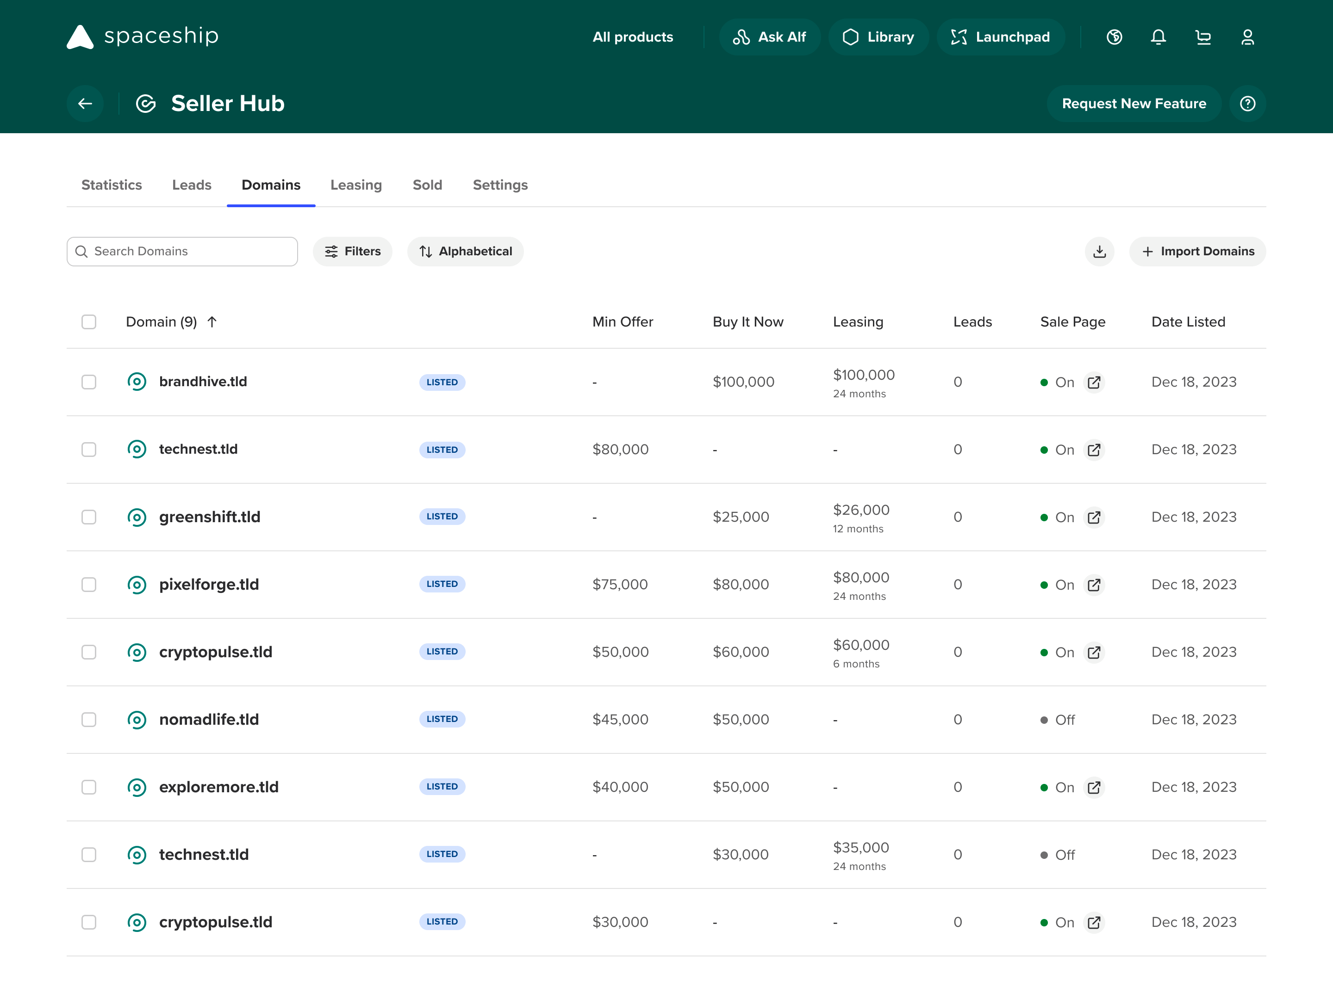Click the Spaceship logo icon

tap(80, 37)
